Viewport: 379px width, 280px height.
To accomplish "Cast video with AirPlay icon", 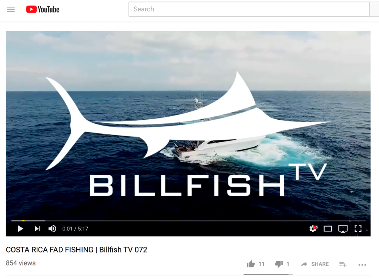I will pos(343,229).
